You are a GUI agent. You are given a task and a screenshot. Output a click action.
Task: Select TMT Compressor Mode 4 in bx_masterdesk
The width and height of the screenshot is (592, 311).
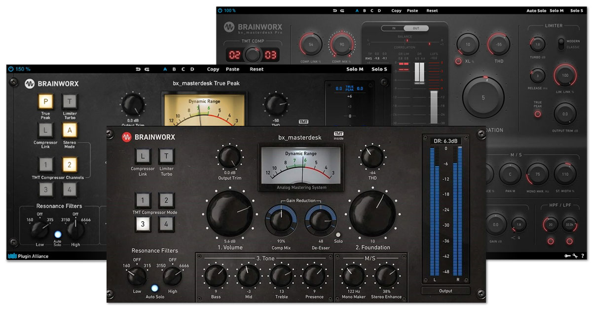pos(166,224)
